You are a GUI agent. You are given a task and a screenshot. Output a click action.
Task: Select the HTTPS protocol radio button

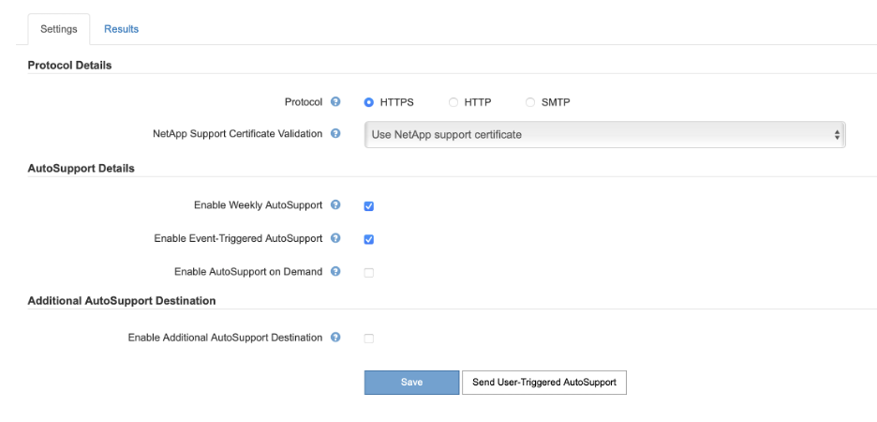pos(369,102)
